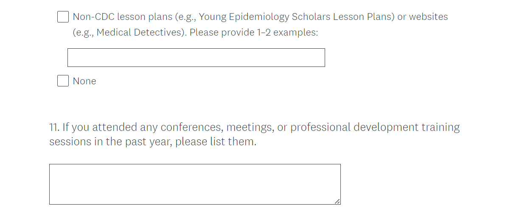Click the text area resize handle
Image resolution: width=511 pixels, height=219 pixels.
coord(337,202)
